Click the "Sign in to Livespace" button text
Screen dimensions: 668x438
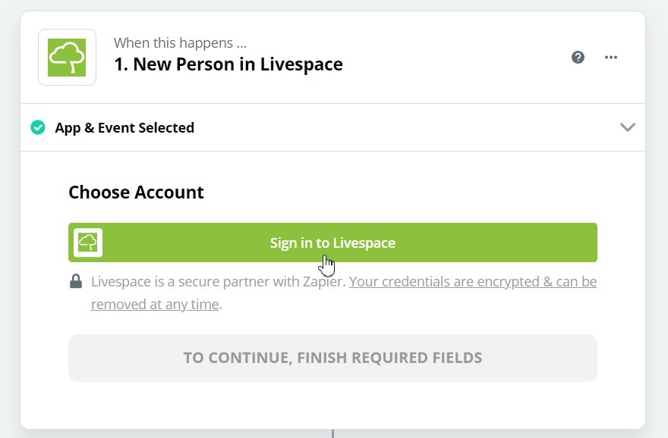click(332, 242)
